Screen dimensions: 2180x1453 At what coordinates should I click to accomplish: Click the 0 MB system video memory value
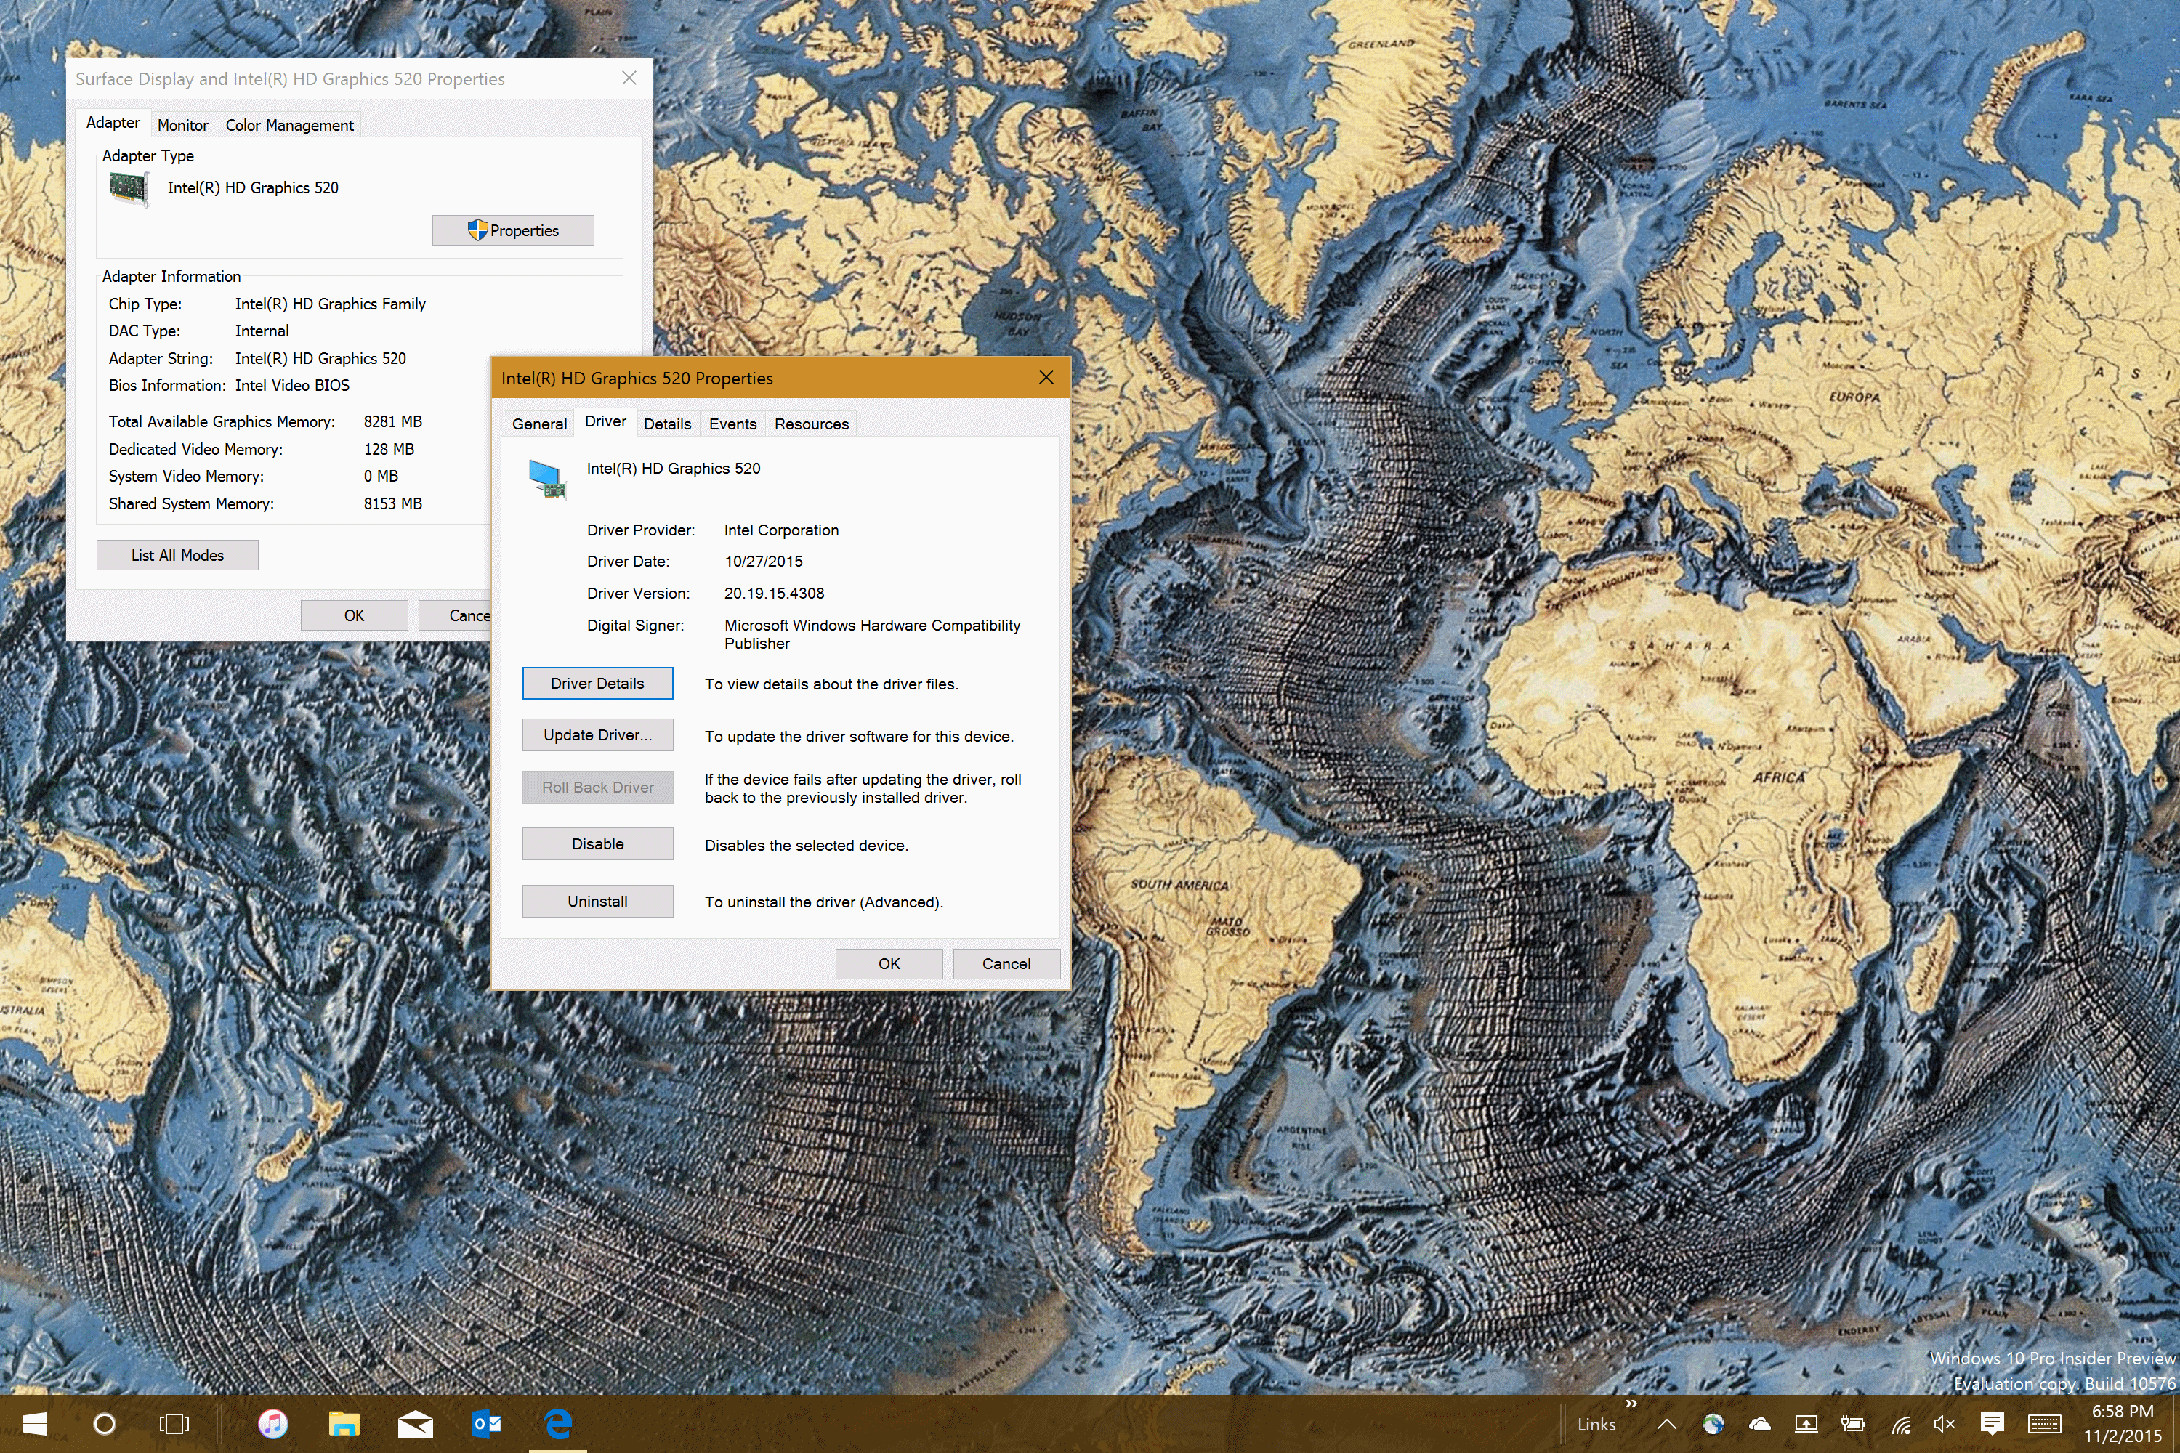point(381,477)
